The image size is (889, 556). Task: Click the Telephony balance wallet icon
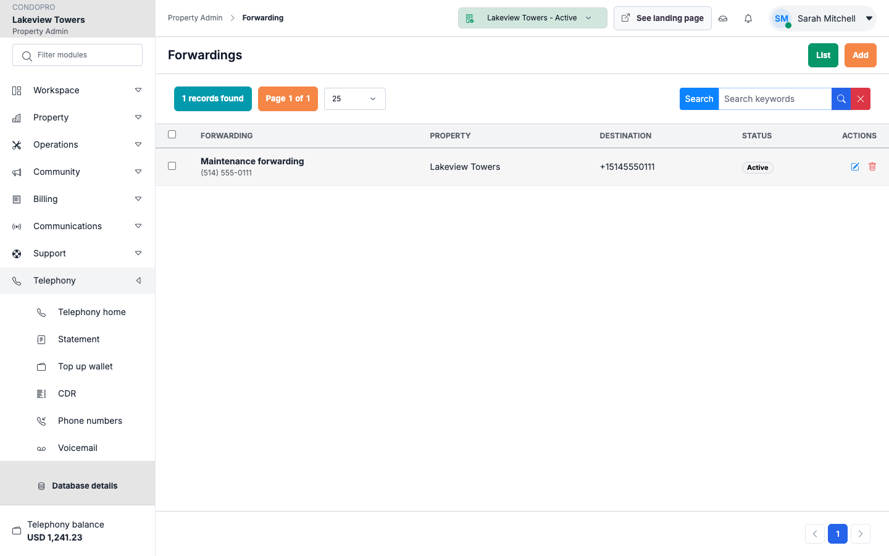click(x=17, y=531)
